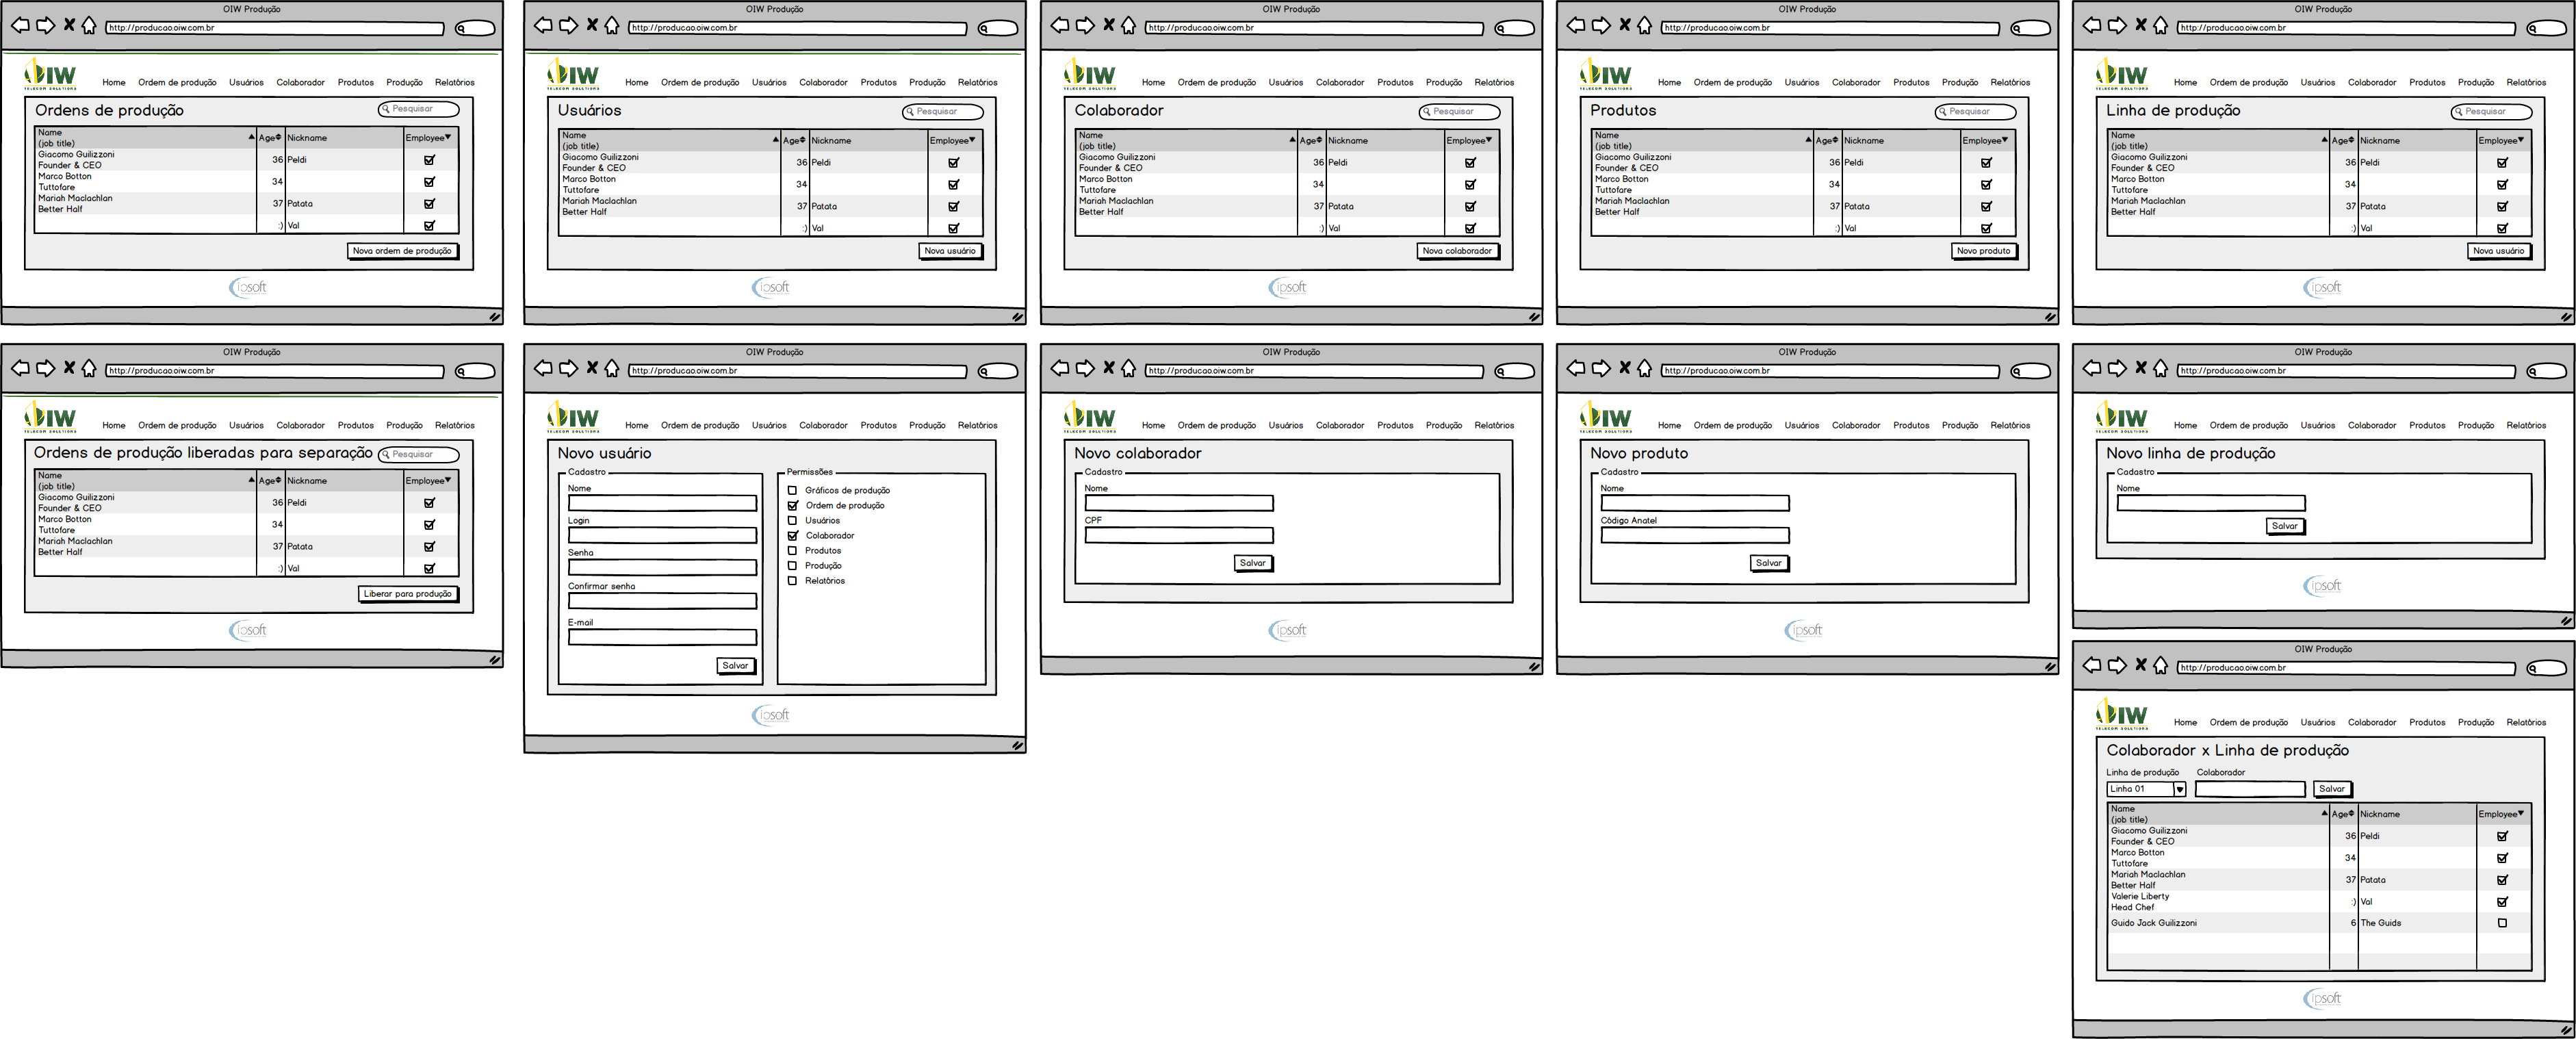Click the ipsoft logo under Novo usuário form
The image size is (2576, 1039).
pos(771,715)
